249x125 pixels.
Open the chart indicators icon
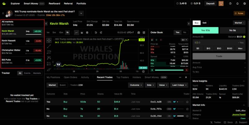[x=82, y=32]
